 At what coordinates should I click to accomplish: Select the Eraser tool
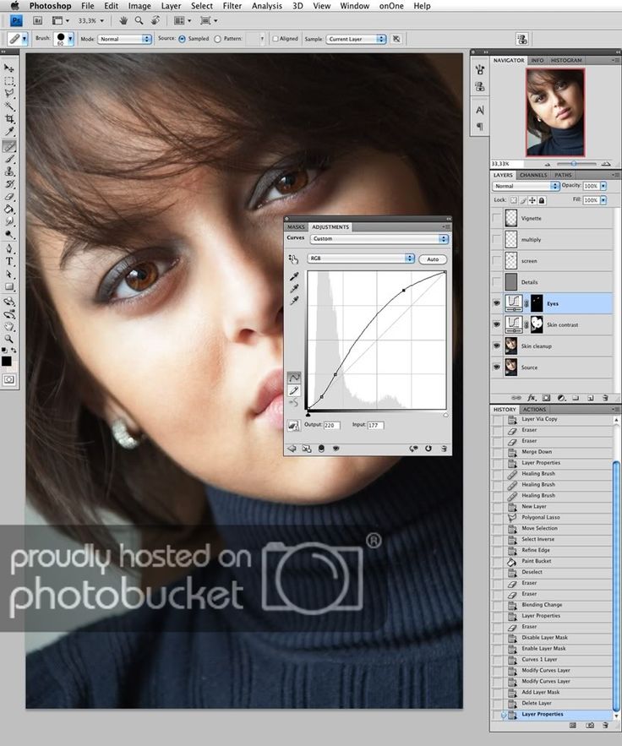coord(9,197)
